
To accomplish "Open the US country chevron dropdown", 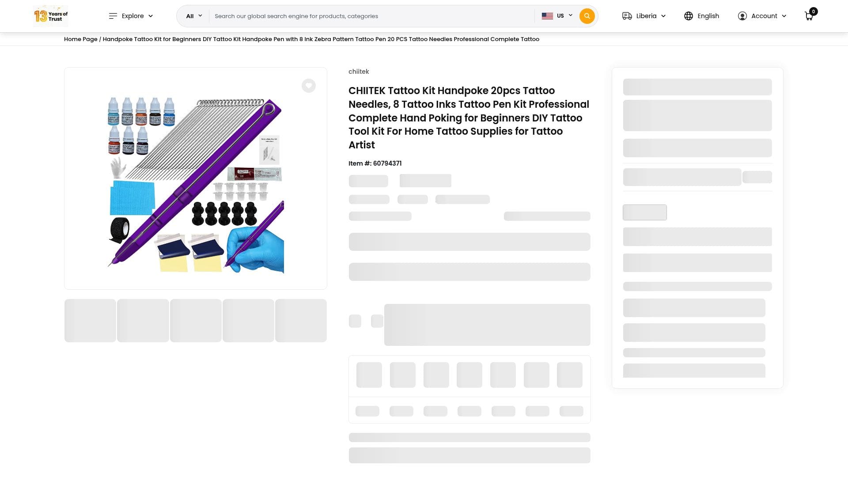I will [x=570, y=15].
